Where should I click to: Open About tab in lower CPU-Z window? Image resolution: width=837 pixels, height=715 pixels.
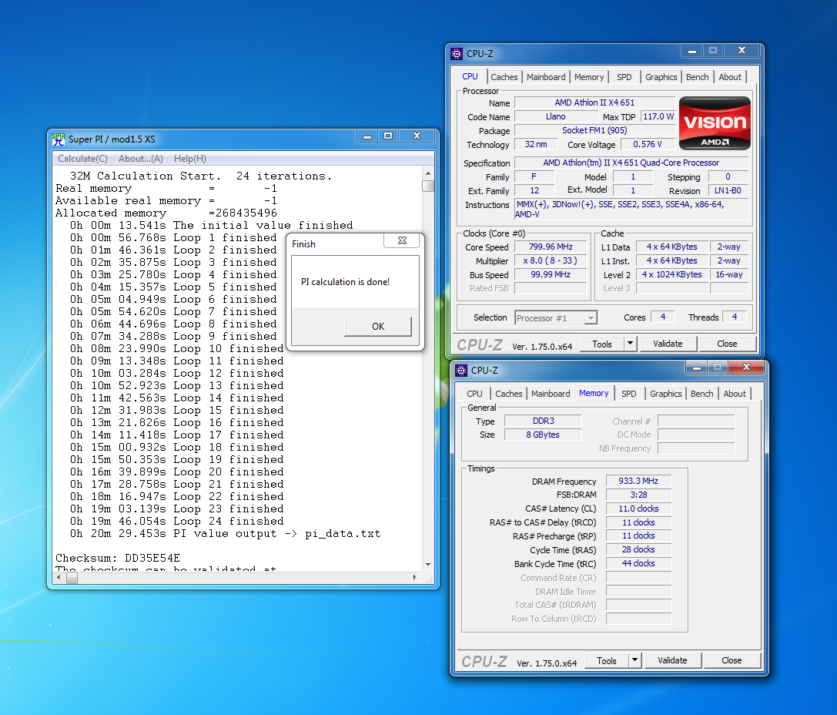pyautogui.click(x=735, y=394)
